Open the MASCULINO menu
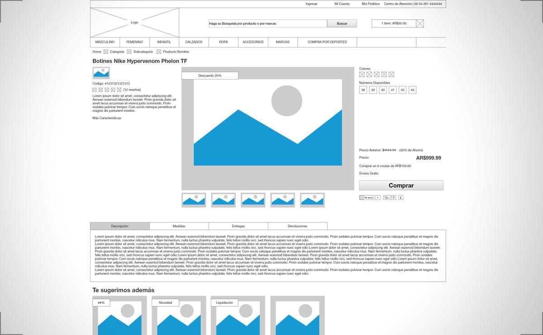Image resolution: width=543 pixels, height=335 pixels. coord(105,42)
